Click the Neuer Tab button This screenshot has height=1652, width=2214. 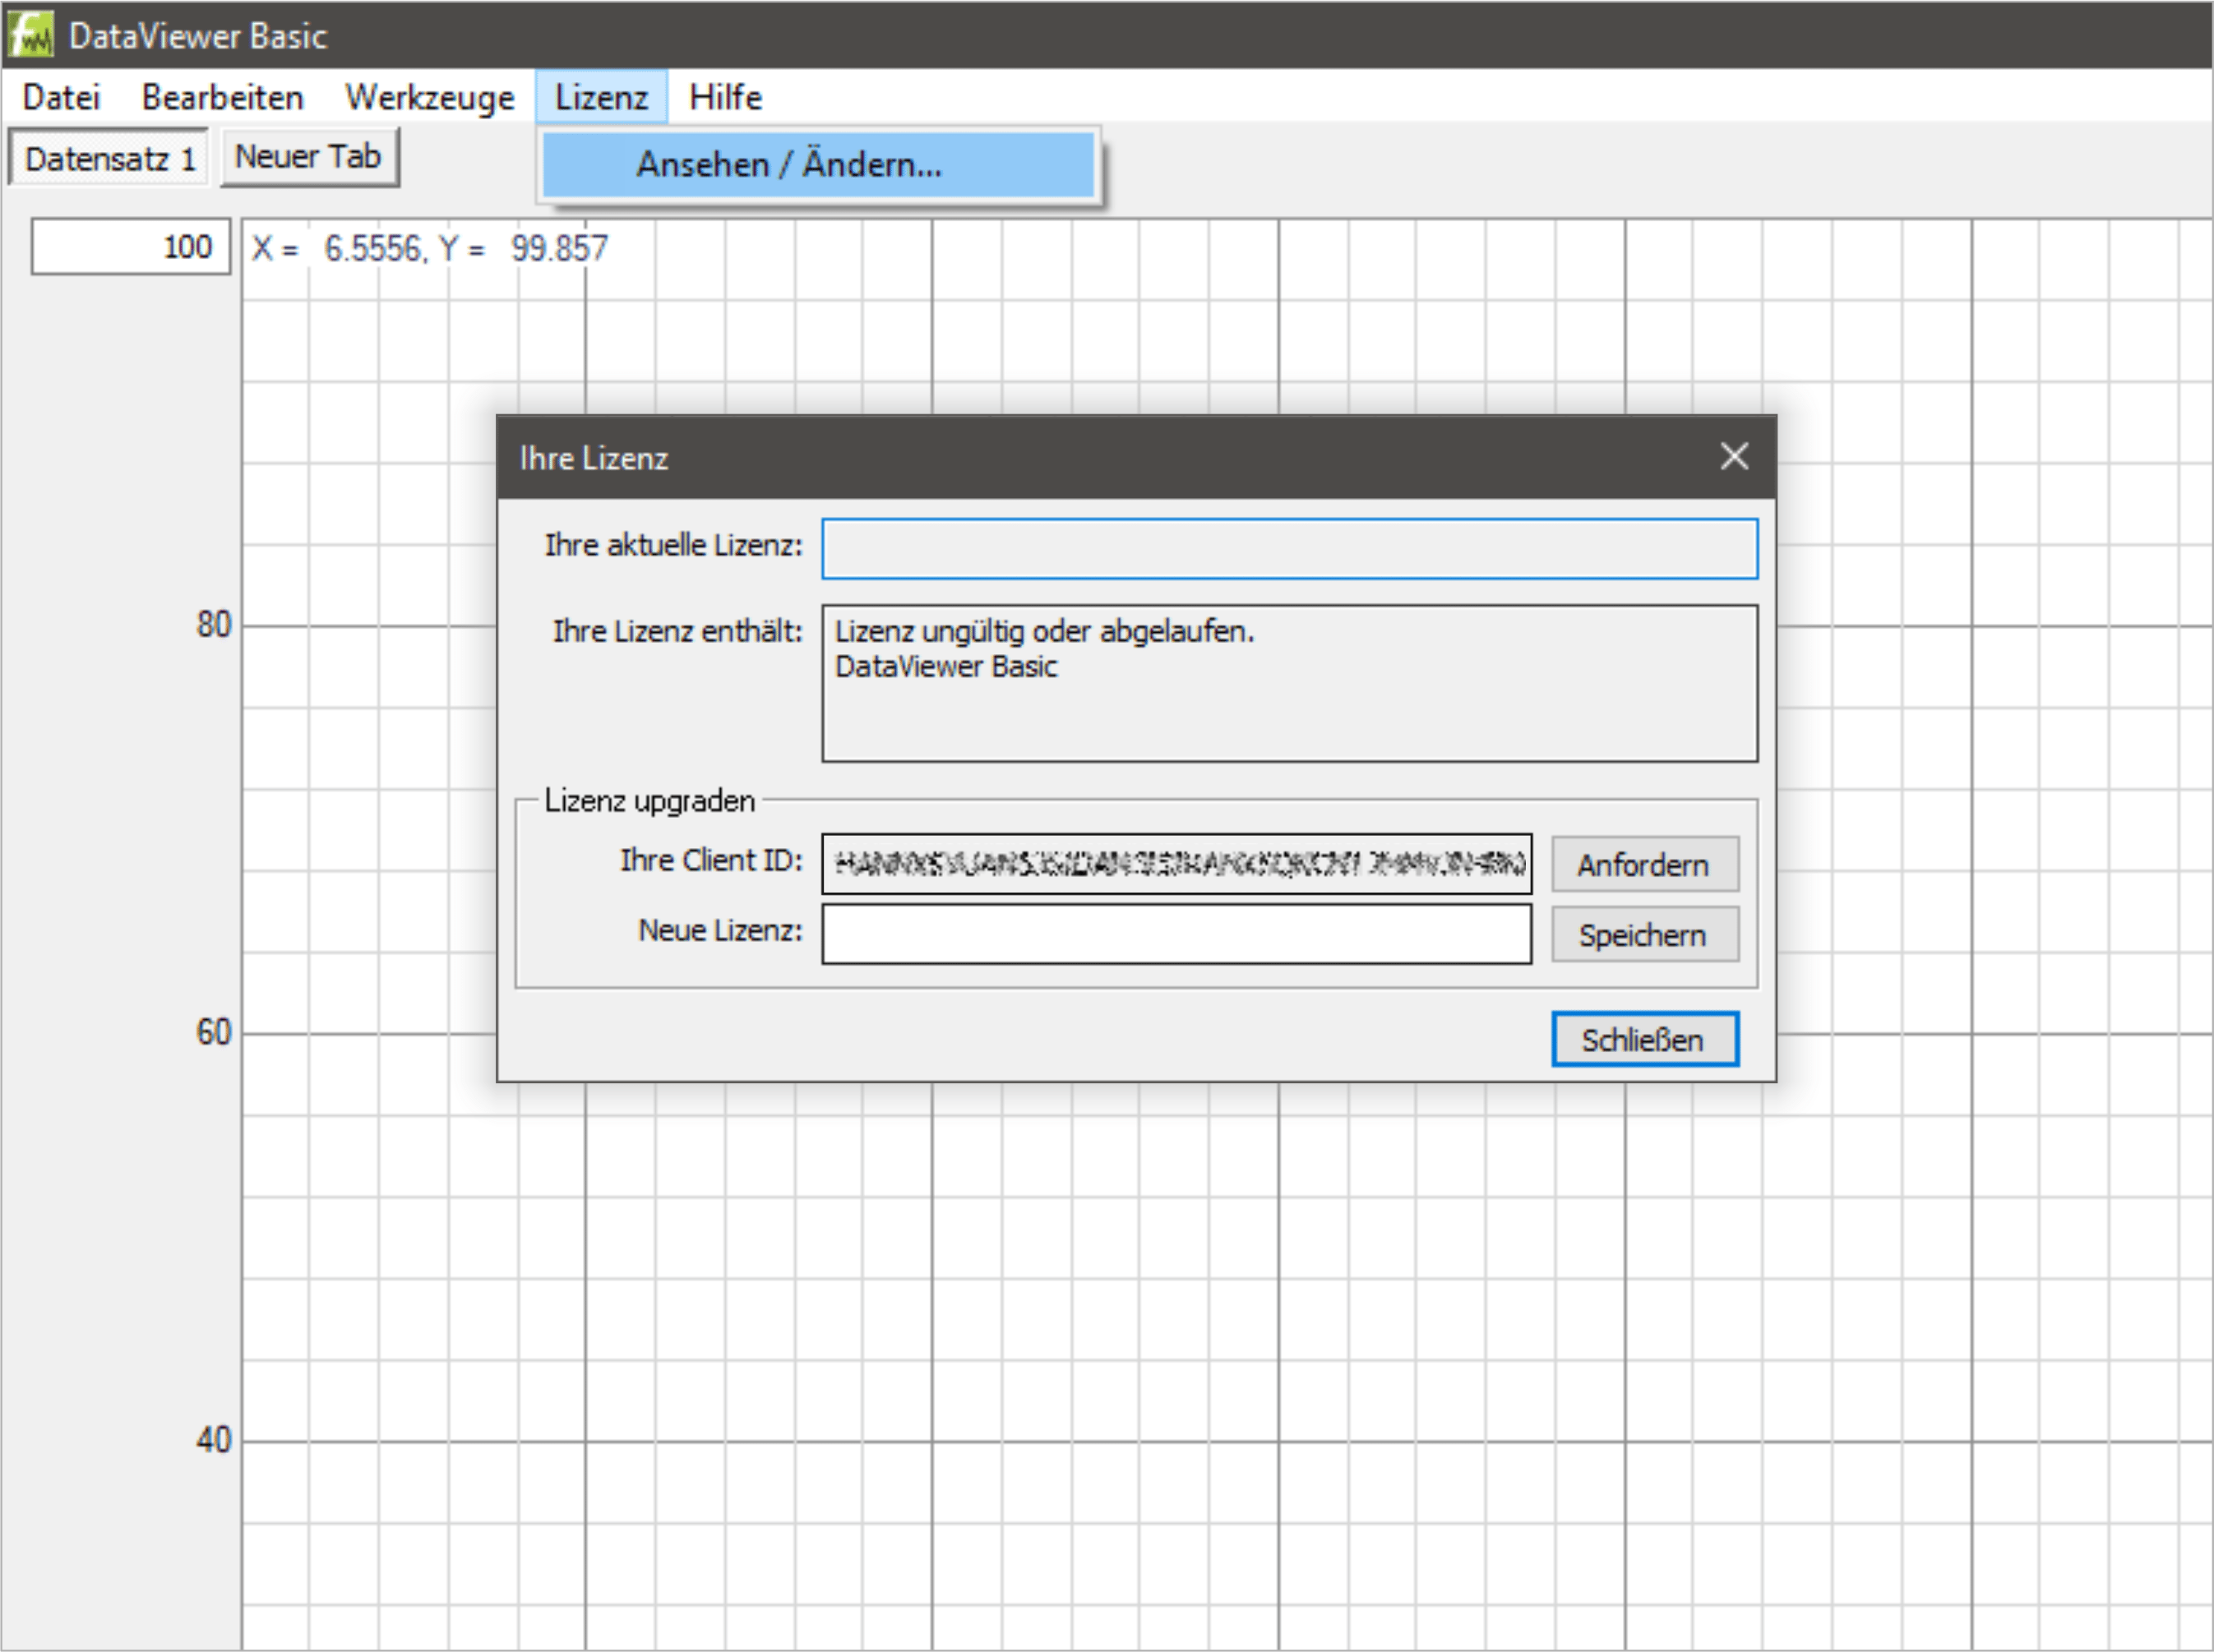point(308,157)
